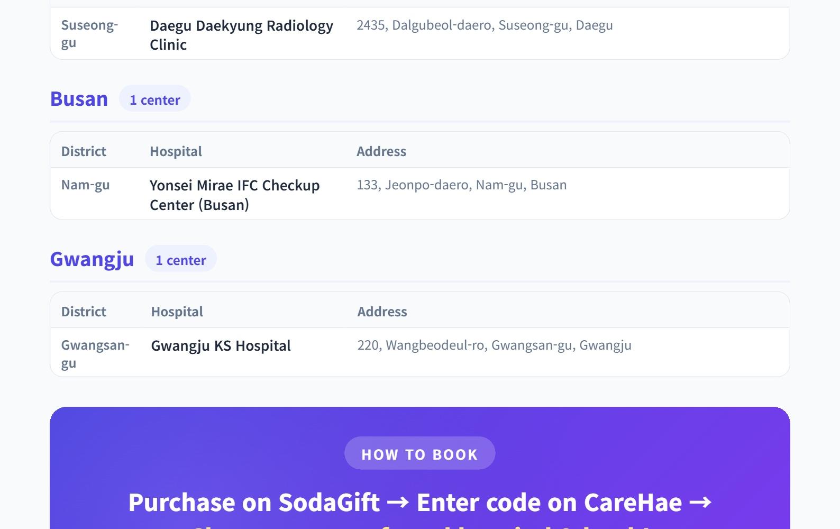840x529 pixels.
Task: Click the Busan city heading
Action: [x=79, y=99]
